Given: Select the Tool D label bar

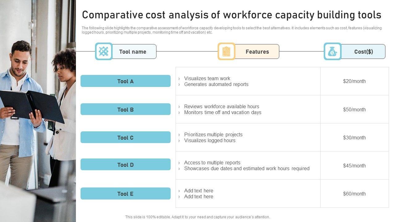Looking at the screenshot, I should (125, 165).
